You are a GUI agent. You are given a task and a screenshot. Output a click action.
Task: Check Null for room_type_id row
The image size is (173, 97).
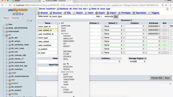click(164, 26)
